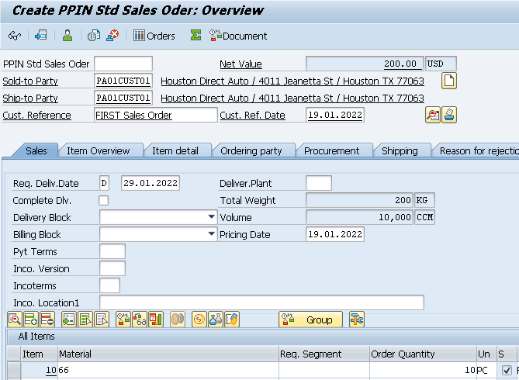Click the Pyt Terms input field
Viewport: 519px width, 380px height.
[x=112, y=251]
